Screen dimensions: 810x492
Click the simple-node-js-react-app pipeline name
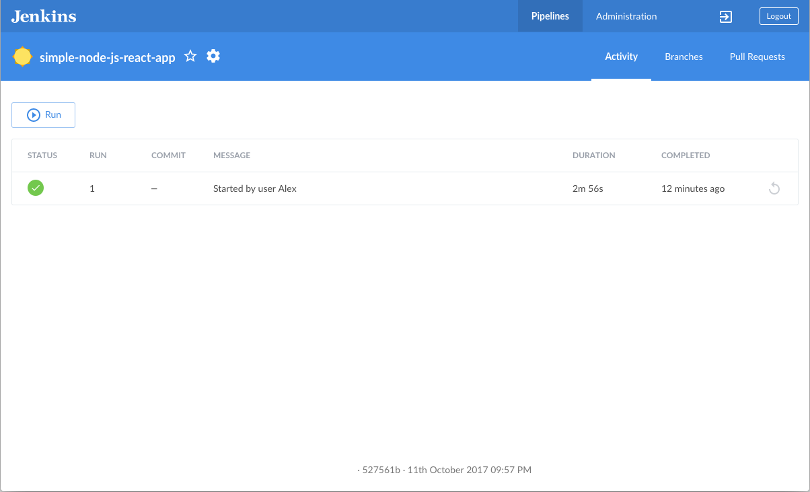tap(108, 57)
